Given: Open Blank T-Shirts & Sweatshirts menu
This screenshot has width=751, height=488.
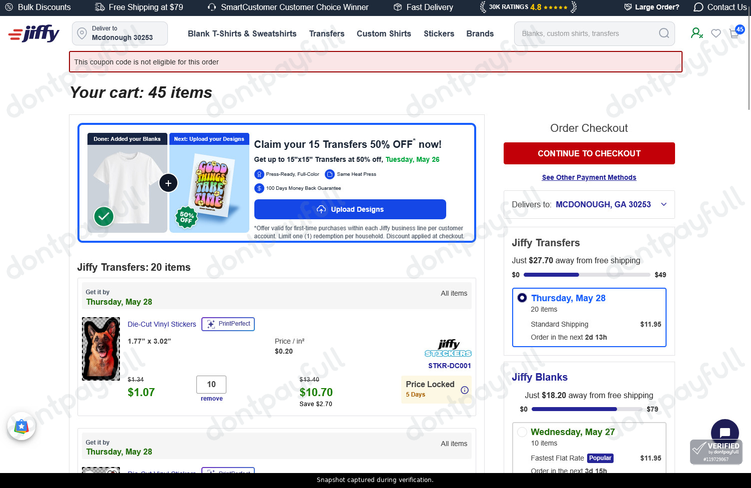Looking at the screenshot, I should coord(242,33).
